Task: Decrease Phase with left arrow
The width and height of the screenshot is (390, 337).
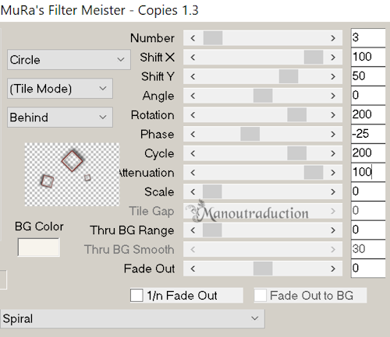Action: click(x=193, y=134)
